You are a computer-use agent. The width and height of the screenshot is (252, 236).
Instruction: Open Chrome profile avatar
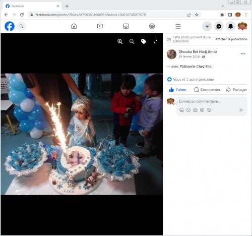click(238, 15)
